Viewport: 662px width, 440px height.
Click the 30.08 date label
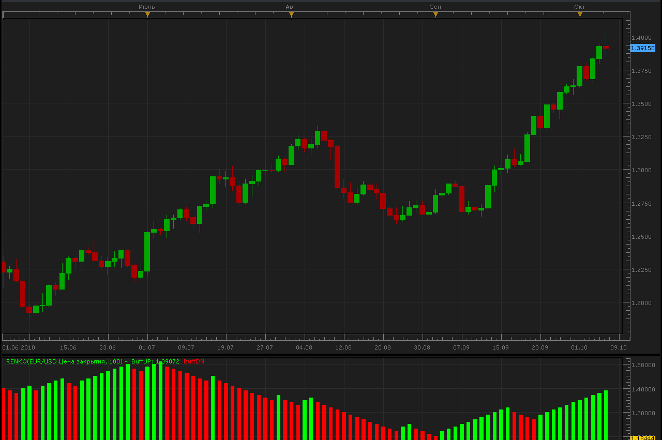point(422,347)
